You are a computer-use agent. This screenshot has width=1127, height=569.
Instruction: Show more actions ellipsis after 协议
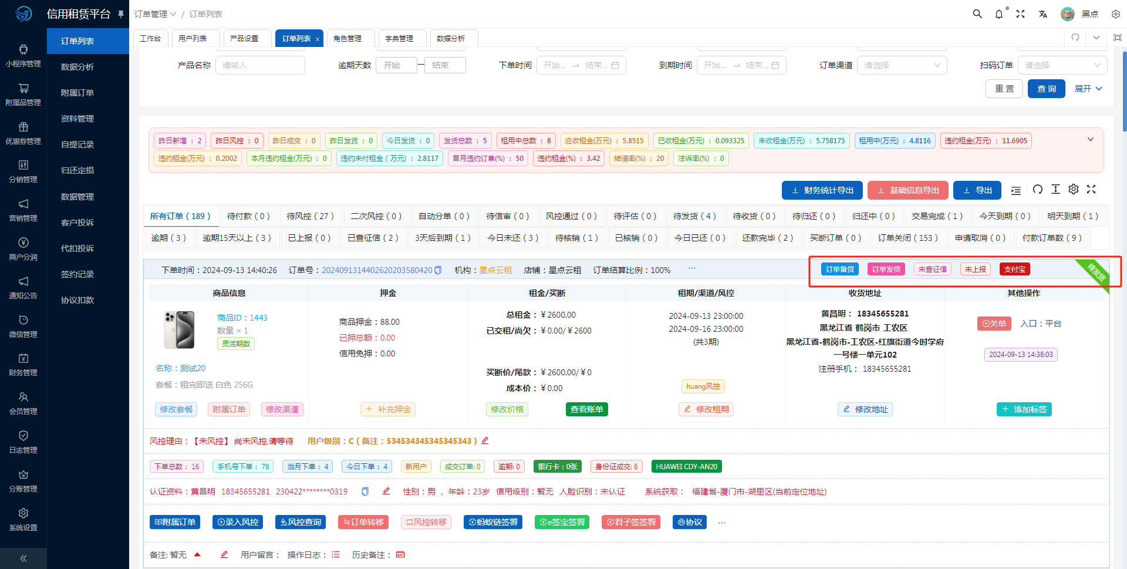point(722,523)
